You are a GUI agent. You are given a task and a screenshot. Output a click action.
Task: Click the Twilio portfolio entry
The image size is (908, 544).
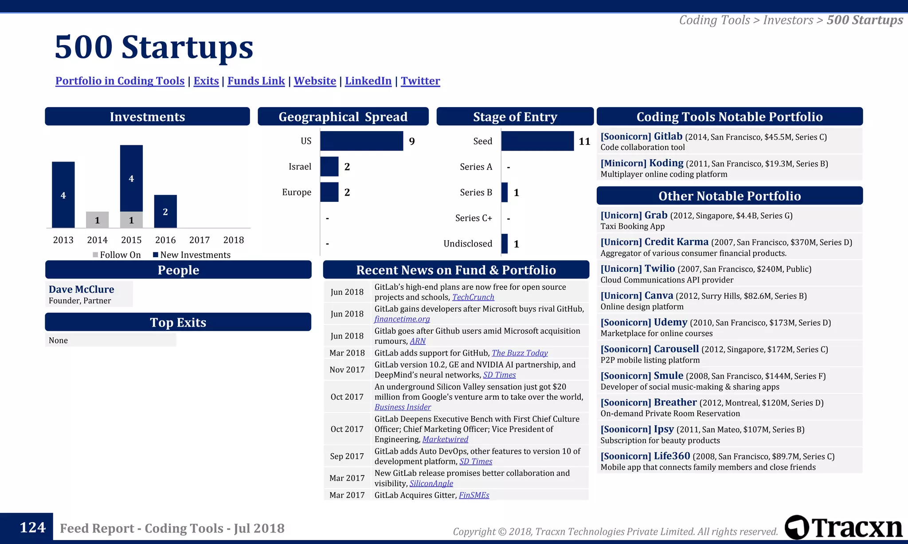click(729, 274)
